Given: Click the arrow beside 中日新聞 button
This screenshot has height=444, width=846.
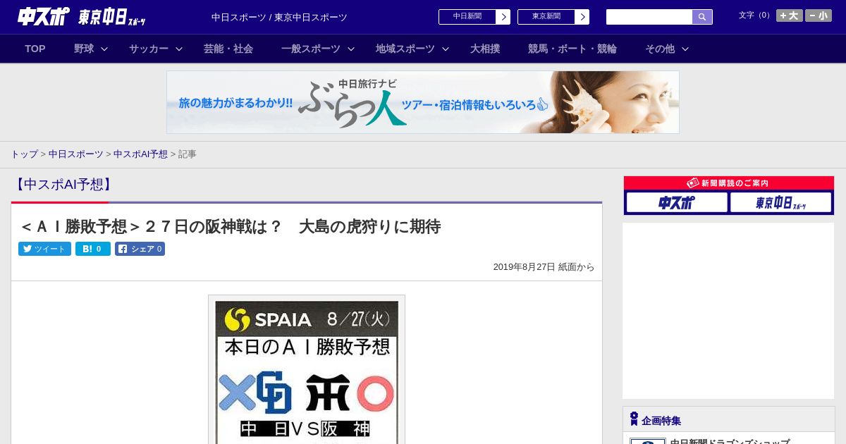Looking at the screenshot, I should click(503, 17).
